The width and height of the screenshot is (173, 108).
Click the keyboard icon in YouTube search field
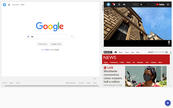[141, 4]
